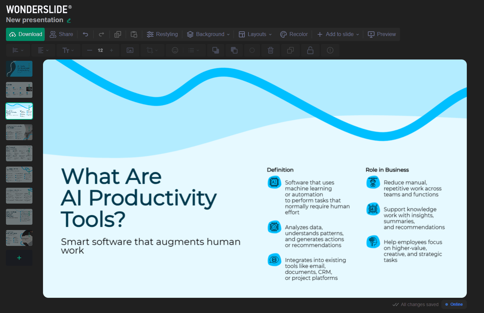Image resolution: width=484 pixels, height=313 pixels.
Task: Select the first slide thumbnail
Action: click(x=19, y=69)
